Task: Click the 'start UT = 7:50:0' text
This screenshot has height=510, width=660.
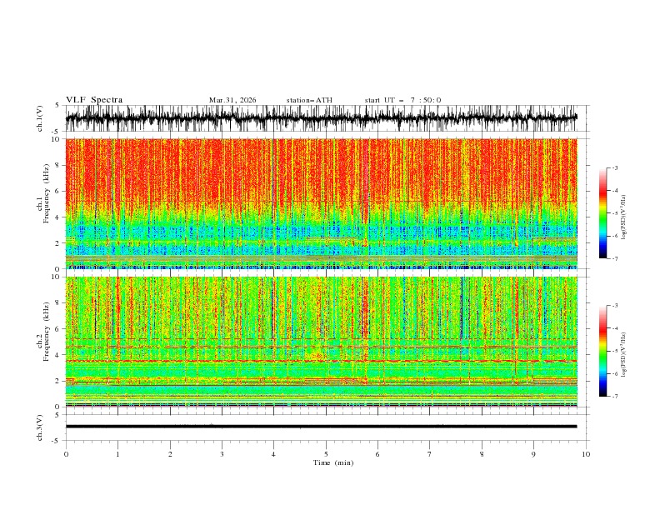Action: coord(402,100)
